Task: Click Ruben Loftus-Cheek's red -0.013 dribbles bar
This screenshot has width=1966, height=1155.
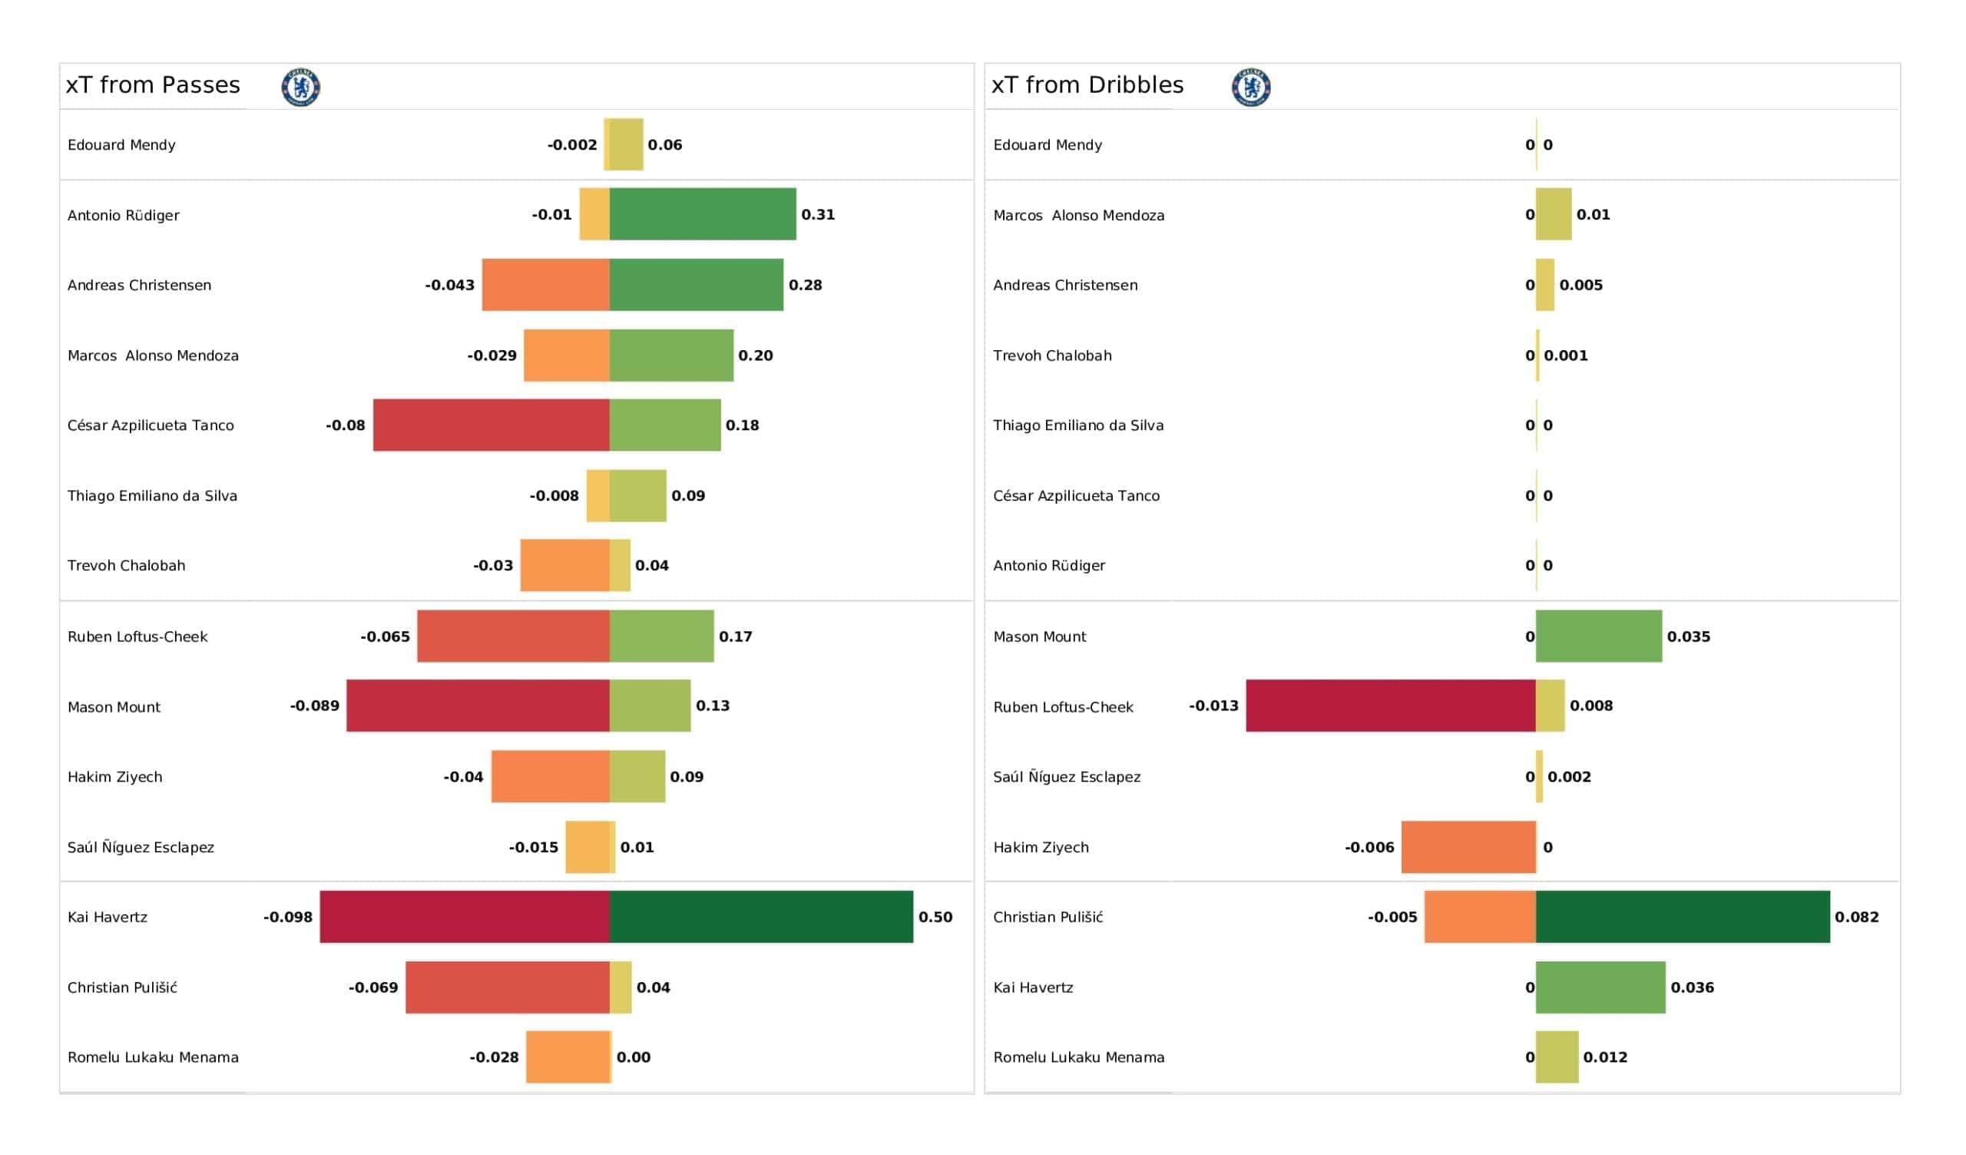Action: (1390, 706)
